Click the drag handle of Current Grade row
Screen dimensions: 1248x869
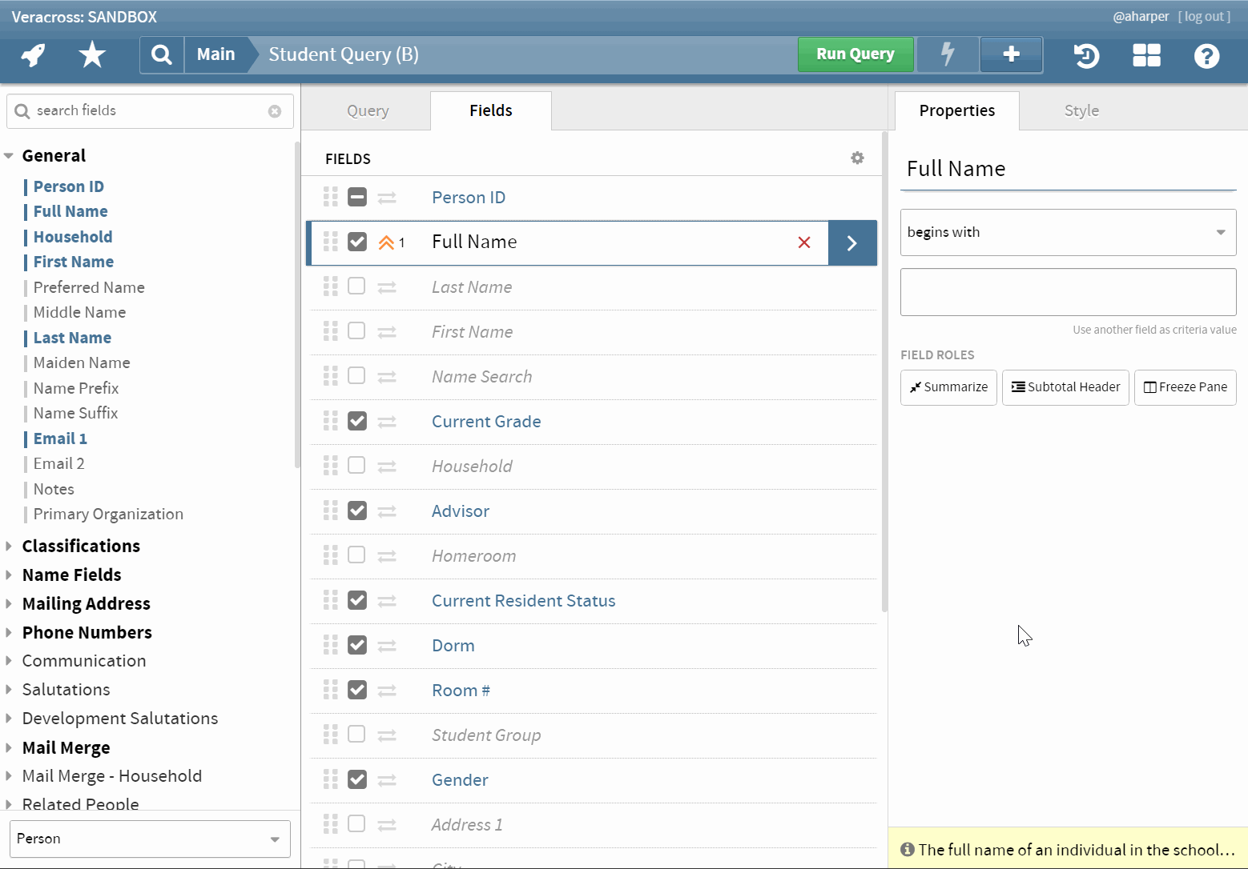coord(330,421)
